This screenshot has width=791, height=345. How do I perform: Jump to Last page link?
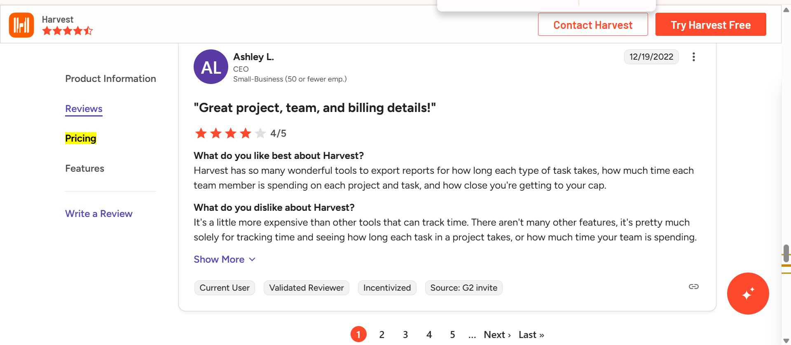coord(531,335)
